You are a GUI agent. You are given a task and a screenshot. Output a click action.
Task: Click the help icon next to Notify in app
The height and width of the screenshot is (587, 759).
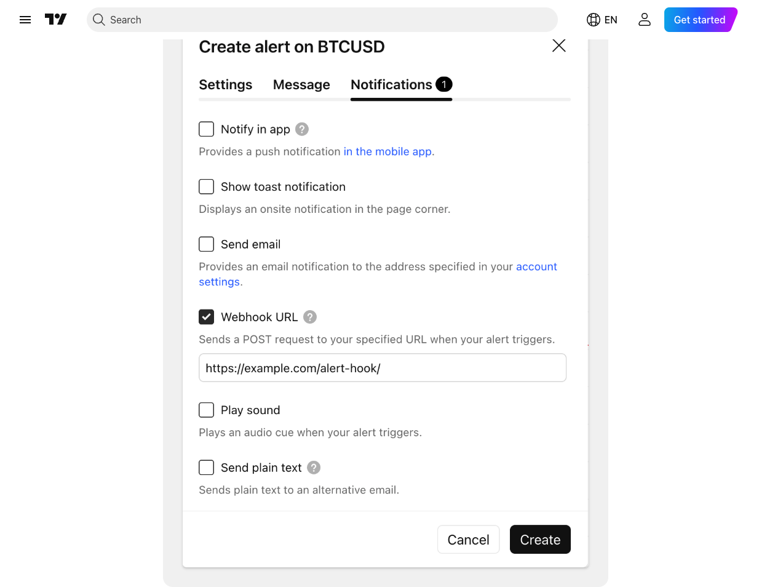[301, 129]
